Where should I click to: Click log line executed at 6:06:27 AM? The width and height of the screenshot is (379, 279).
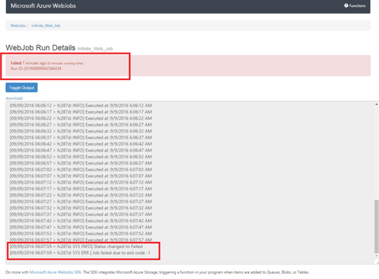pyautogui.click(x=80, y=125)
